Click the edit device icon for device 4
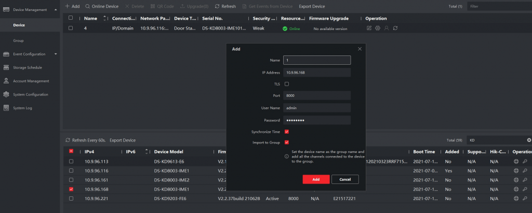This screenshot has height=213, width=532. click(x=369, y=28)
